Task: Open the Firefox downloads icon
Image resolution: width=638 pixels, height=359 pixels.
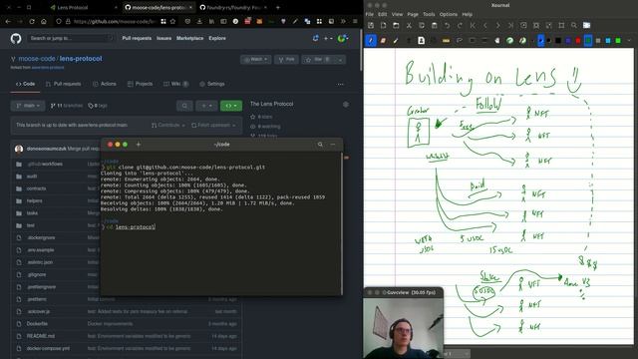Action: point(199,21)
